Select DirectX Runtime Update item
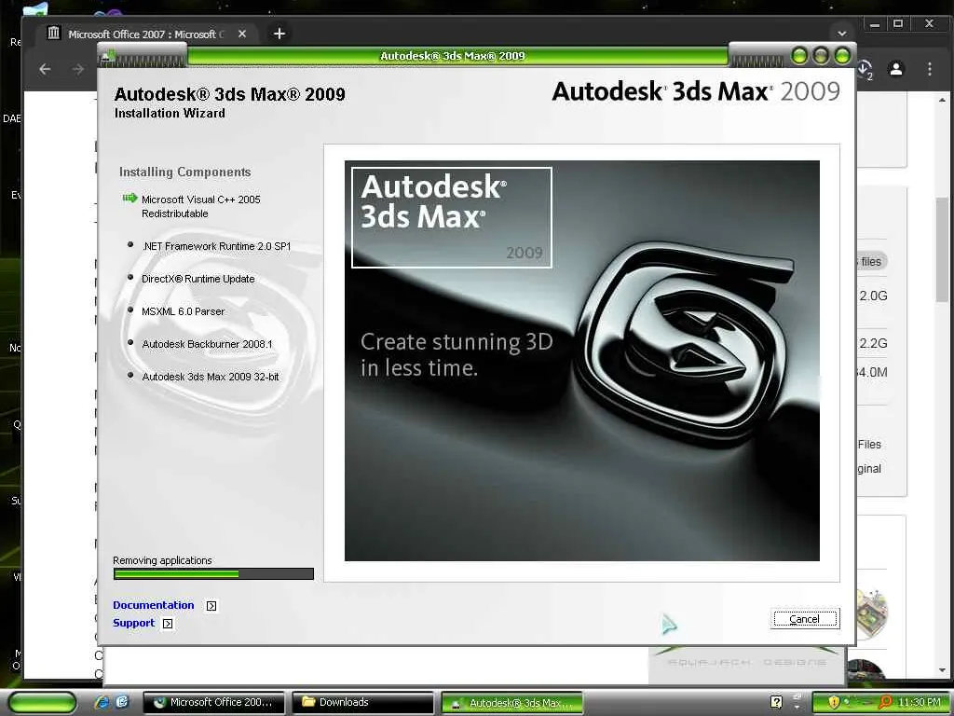The image size is (954, 716). [x=198, y=279]
